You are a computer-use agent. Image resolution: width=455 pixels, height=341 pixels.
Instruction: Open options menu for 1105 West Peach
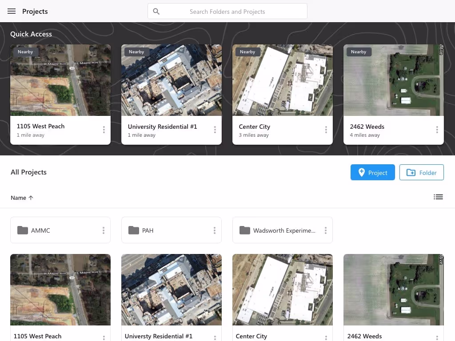pyautogui.click(x=104, y=130)
